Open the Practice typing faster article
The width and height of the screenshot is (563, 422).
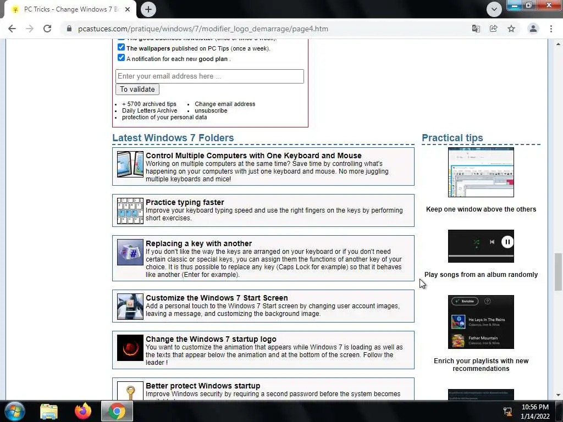(x=185, y=202)
